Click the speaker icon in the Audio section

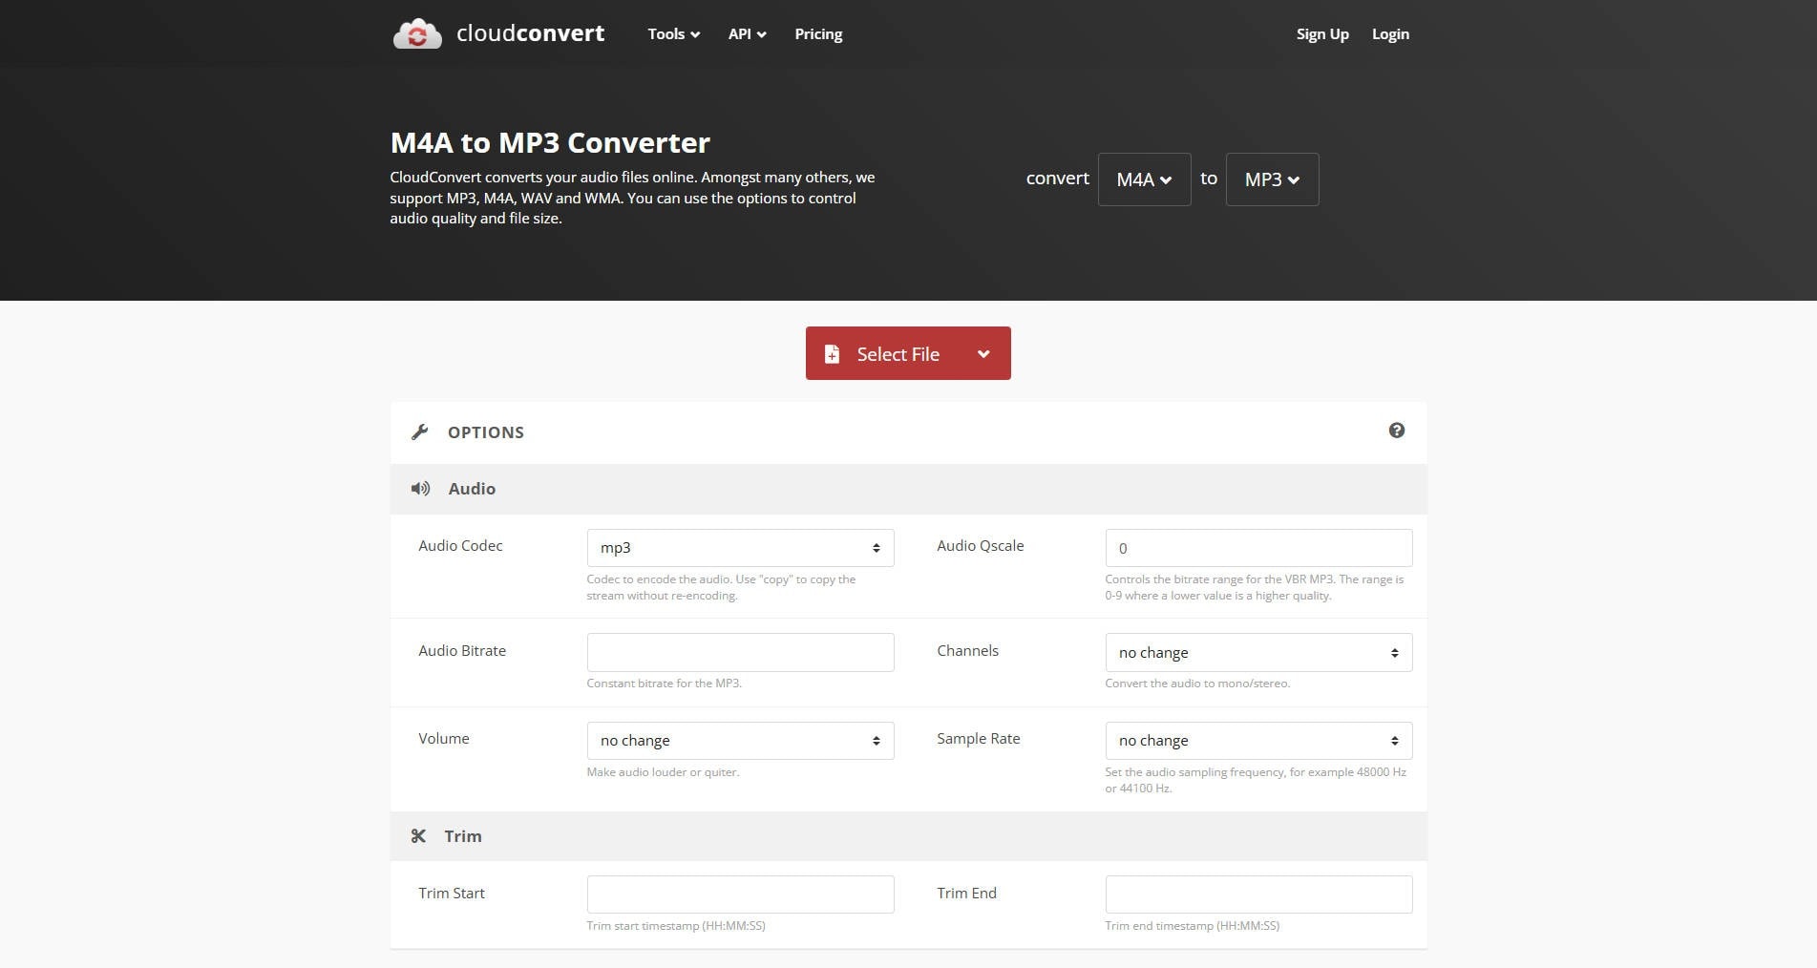pos(420,488)
